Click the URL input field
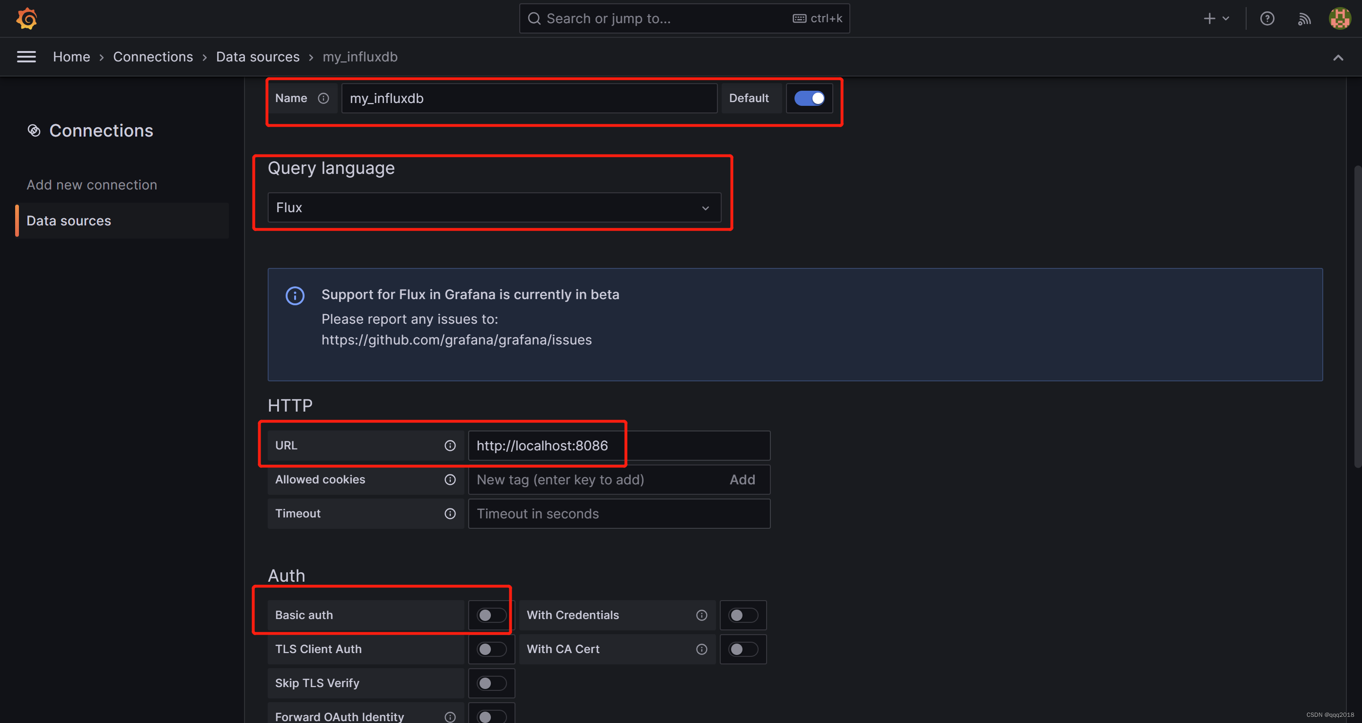 click(619, 446)
